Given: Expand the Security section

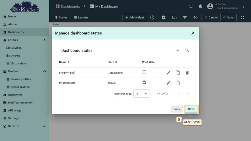Looking at the screenshot, I should coord(44,126).
